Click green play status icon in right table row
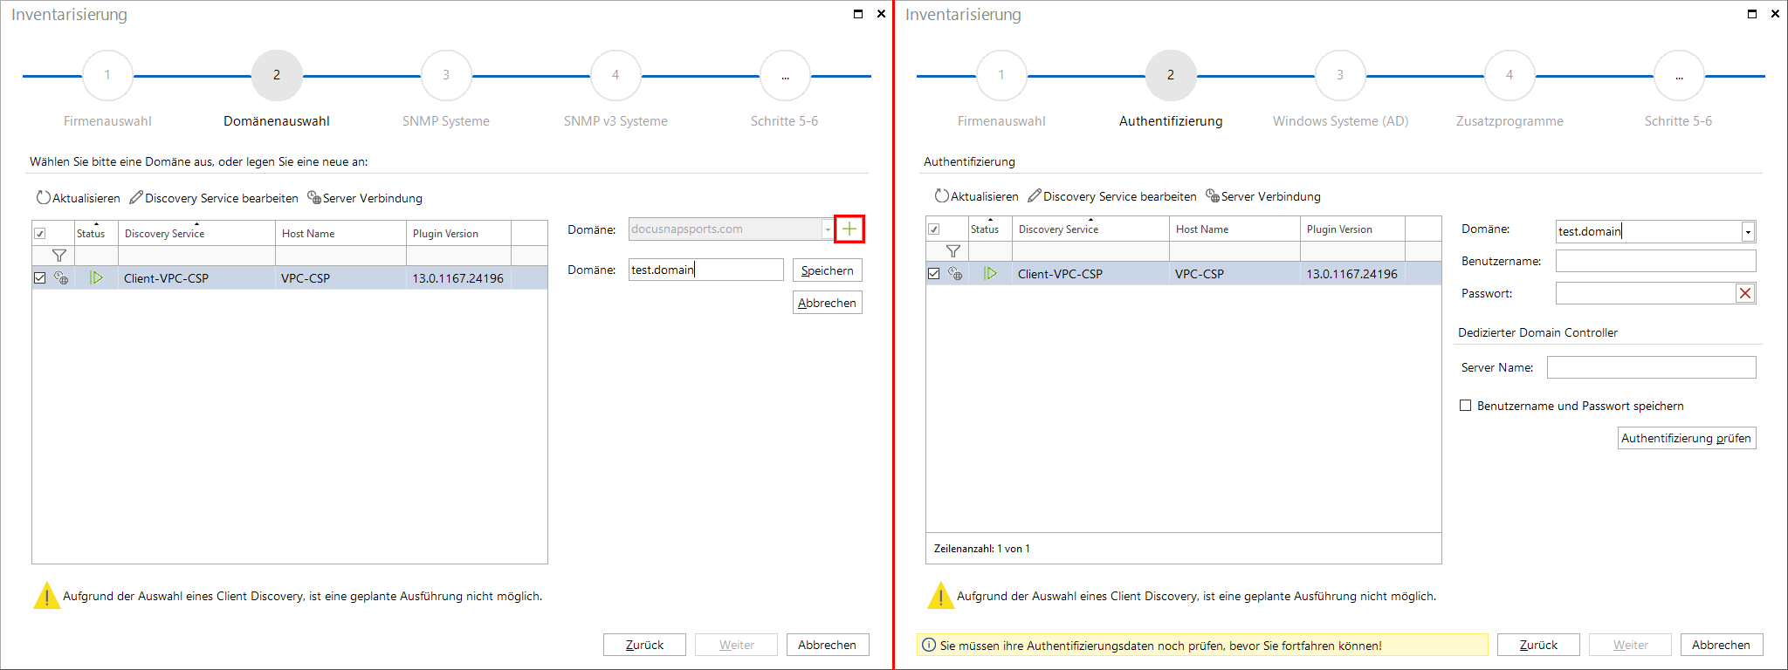The width and height of the screenshot is (1788, 670). point(990,274)
